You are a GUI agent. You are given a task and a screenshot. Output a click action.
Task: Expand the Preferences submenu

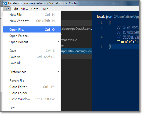pos(32,72)
